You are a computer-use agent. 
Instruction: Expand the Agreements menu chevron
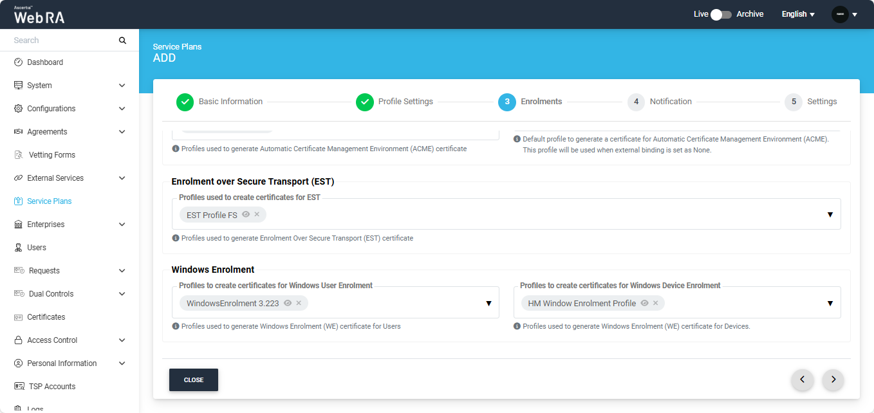point(122,132)
